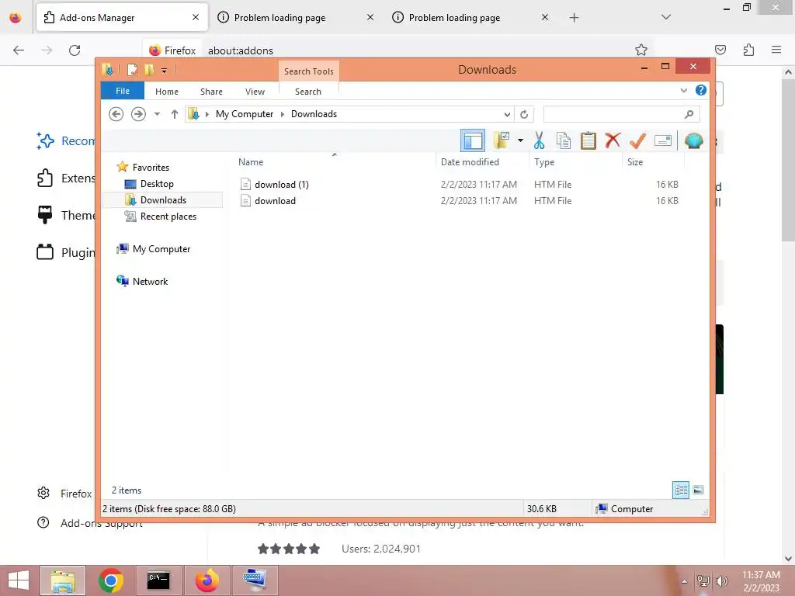
Task: Click the Cut scissors icon
Action: (539, 140)
